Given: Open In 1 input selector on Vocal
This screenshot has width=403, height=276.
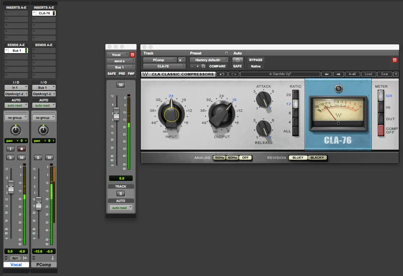Looking at the screenshot, I should click(16, 87).
